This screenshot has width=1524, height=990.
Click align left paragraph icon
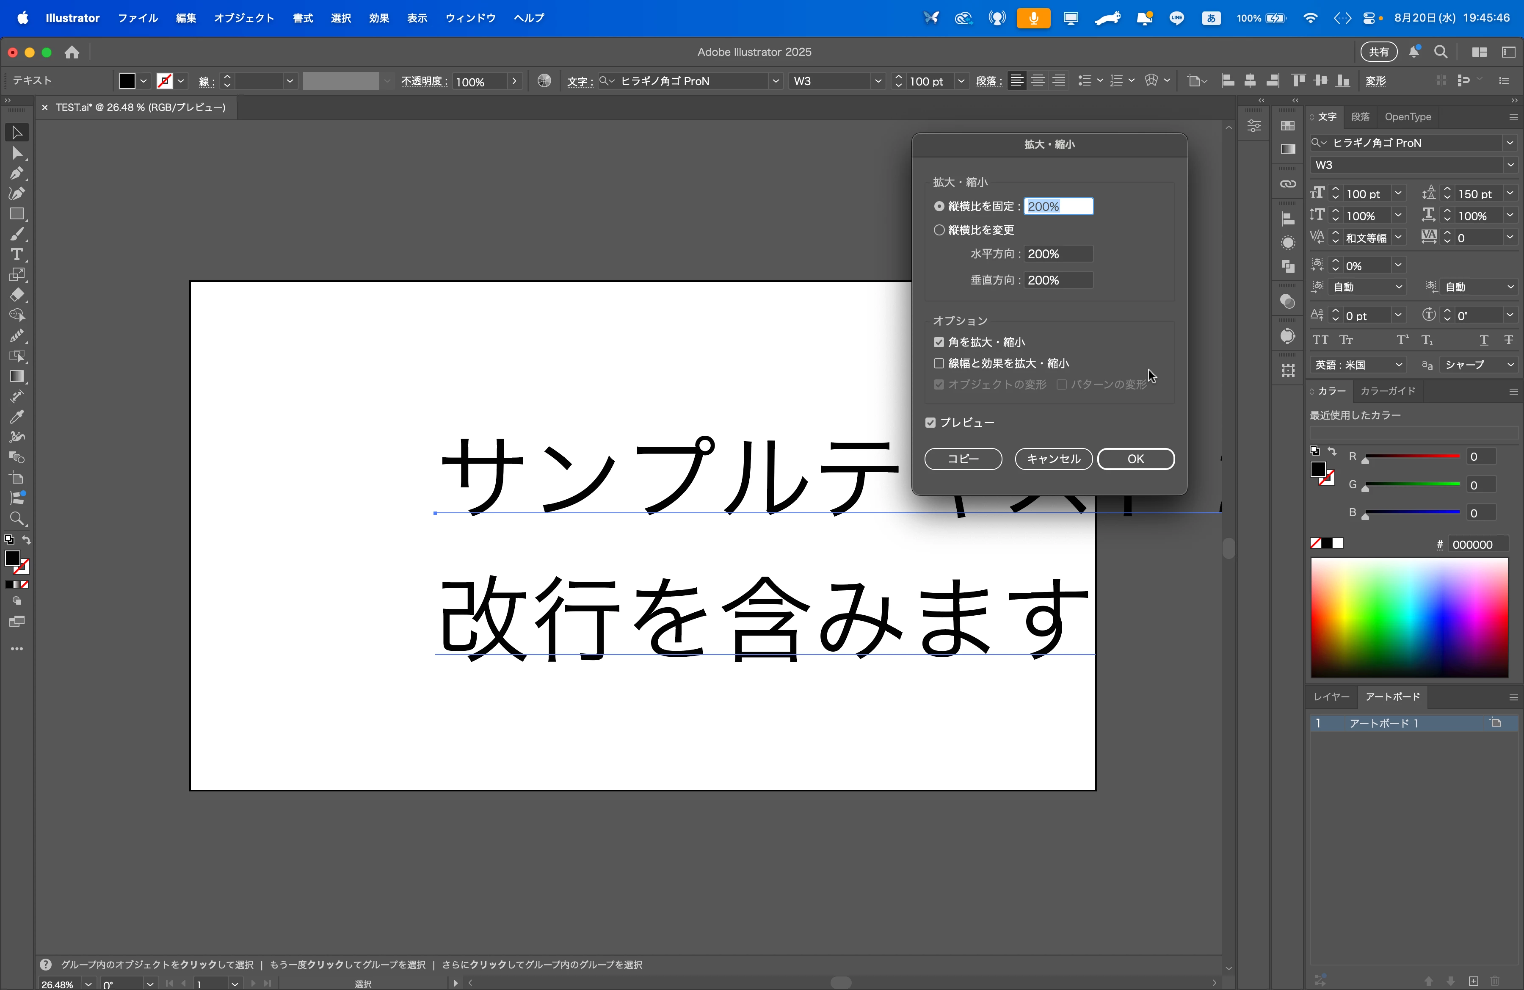point(1016,81)
